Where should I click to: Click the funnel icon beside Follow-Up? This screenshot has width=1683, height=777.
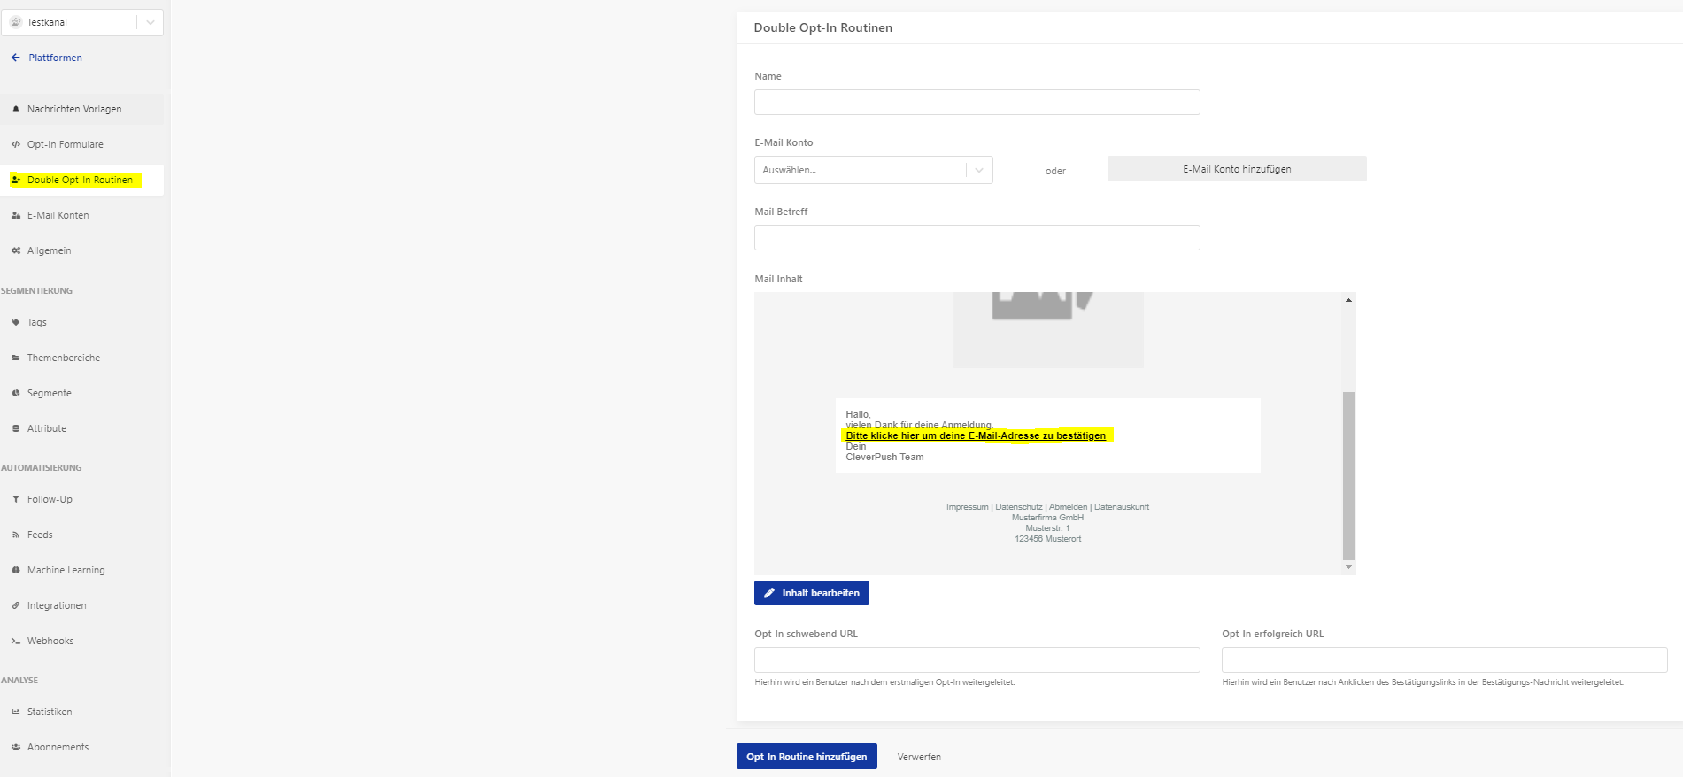click(16, 499)
